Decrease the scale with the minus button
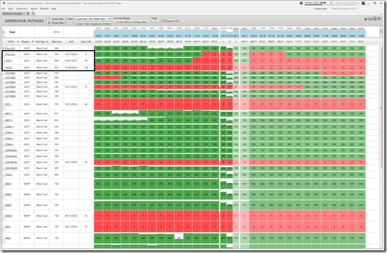Image resolution: width=387 pixels, height=253 pixels. click(x=158, y=21)
